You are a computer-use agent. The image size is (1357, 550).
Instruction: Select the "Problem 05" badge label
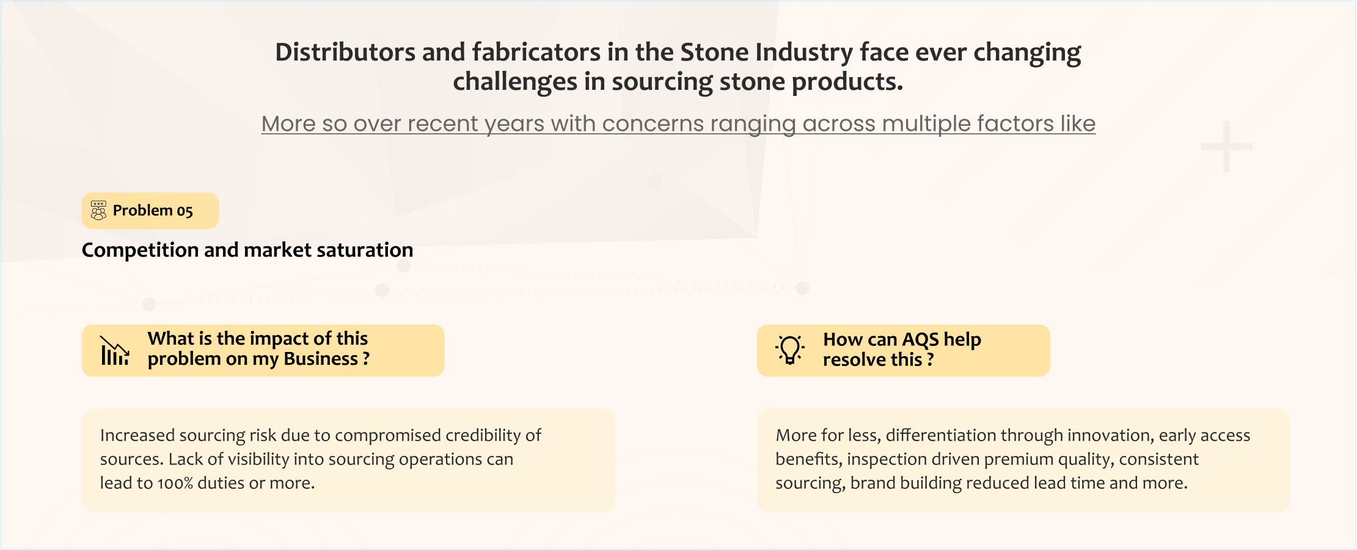tap(153, 211)
